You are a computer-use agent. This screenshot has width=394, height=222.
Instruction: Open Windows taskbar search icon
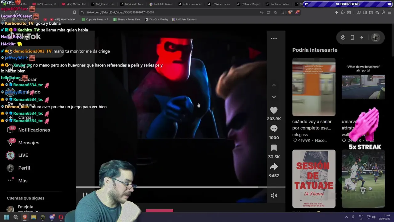(x=16, y=217)
